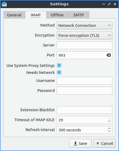Open the Method dropdown
The height and width of the screenshot is (151, 119).
click(x=84, y=26)
